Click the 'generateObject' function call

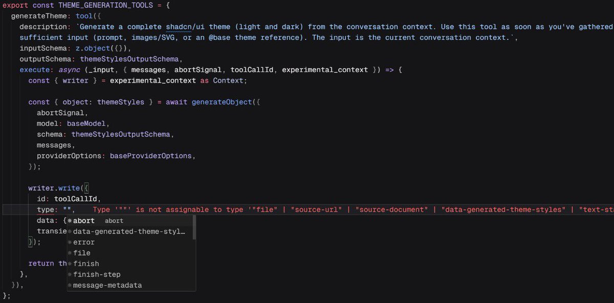click(222, 102)
